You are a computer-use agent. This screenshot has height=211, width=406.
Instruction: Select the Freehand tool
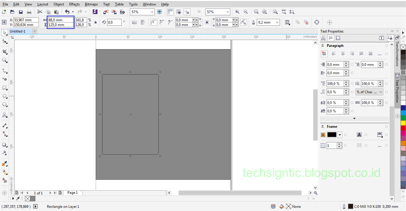[5, 71]
